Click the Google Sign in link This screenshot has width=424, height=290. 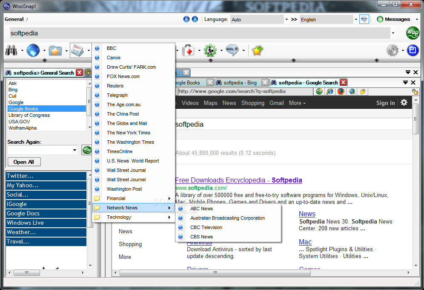[x=385, y=103]
